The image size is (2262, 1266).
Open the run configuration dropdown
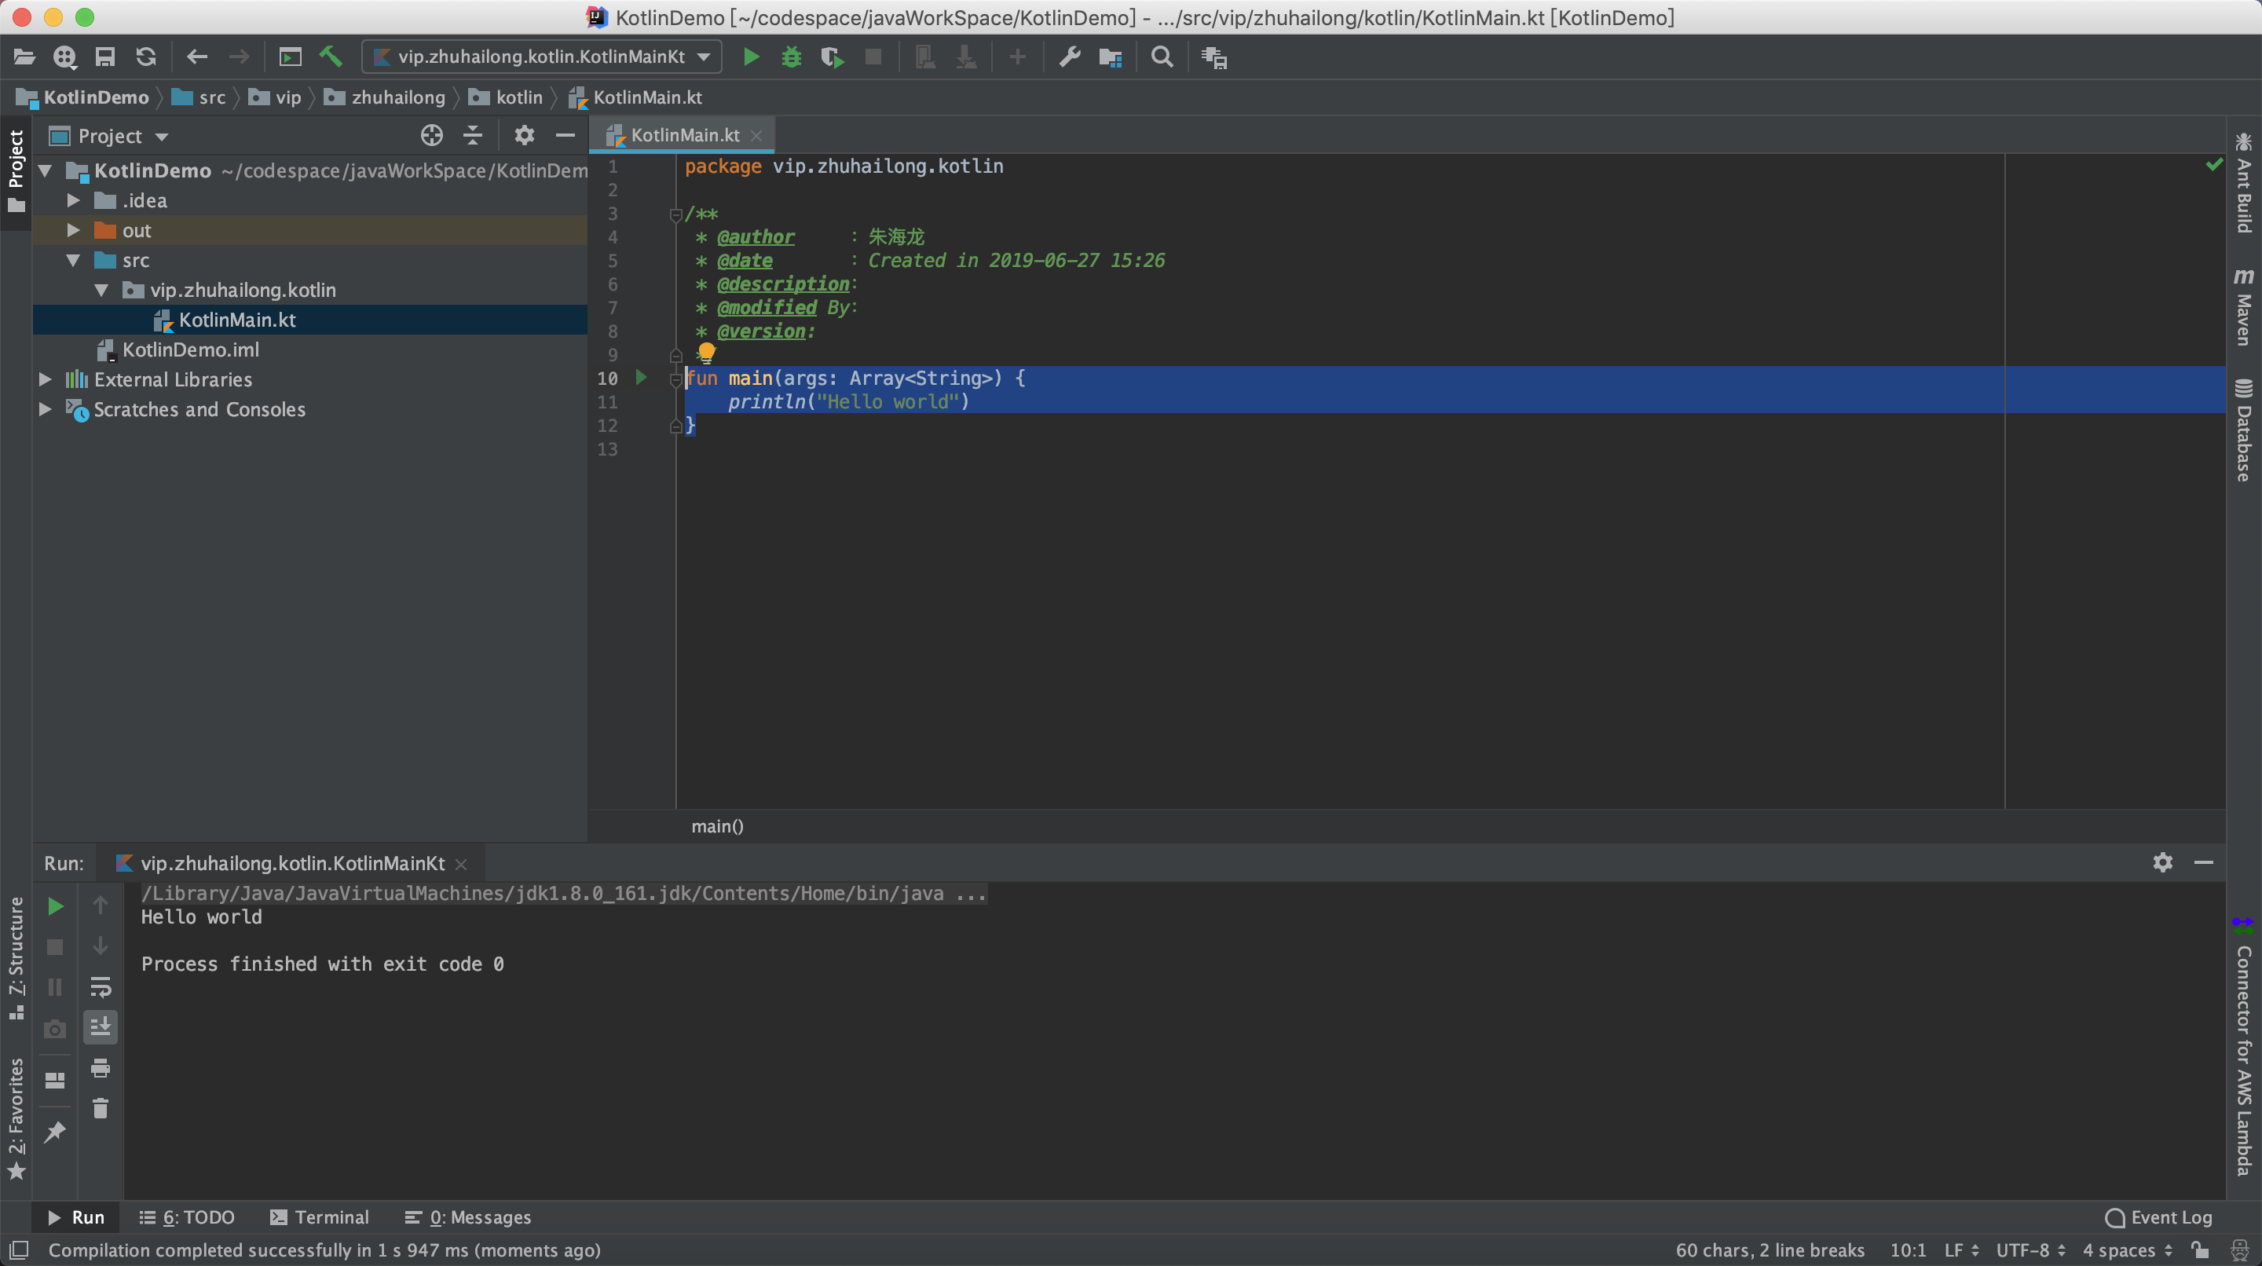point(542,57)
